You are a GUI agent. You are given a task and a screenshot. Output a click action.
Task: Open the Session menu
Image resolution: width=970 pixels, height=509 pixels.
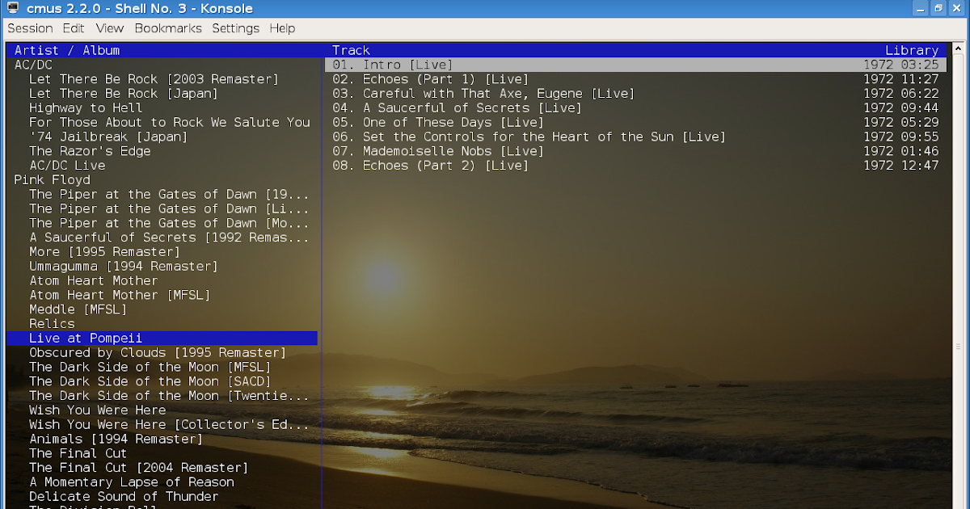pyautogui.click(x=30, y=28)
